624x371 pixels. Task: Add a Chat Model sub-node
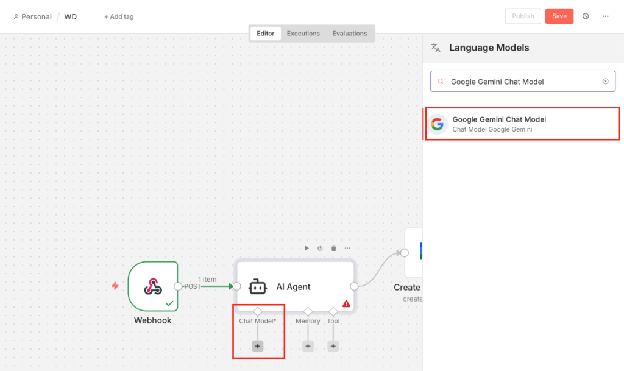point(258,346)
